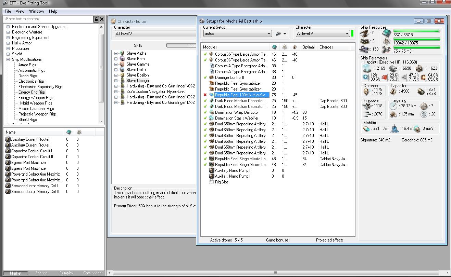Switch to the Complex tab
451x277 pixels.
[x=66, y=273]
